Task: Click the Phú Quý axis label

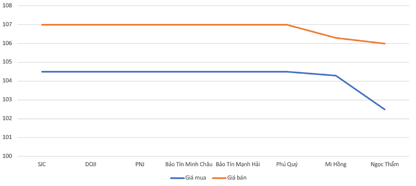Action: 287,164
